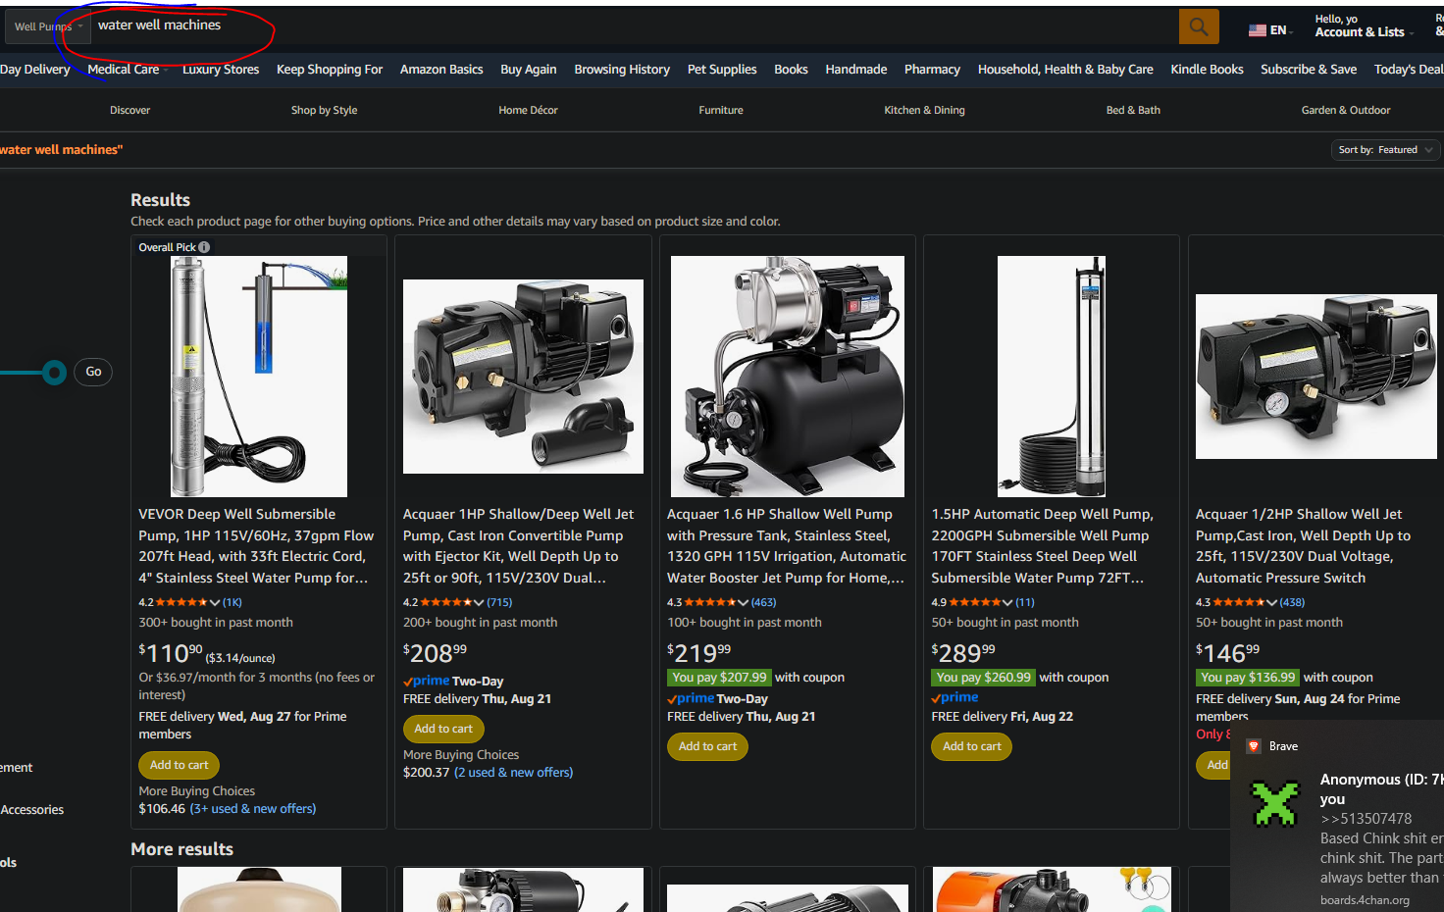1444x912 pixels.
Task: View the (438) reviews link
Action: point(1293,602)
